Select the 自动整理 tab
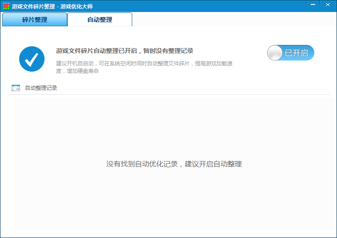 pos(100,20)
